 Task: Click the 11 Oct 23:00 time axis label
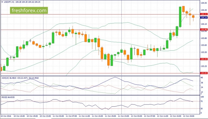[x=123, y=116]
